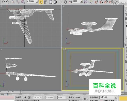The image size is (127, 101).
Task: Open the G-几何体 selection filter dropdown
Action: pyautogui.click(x=32, y=2)
